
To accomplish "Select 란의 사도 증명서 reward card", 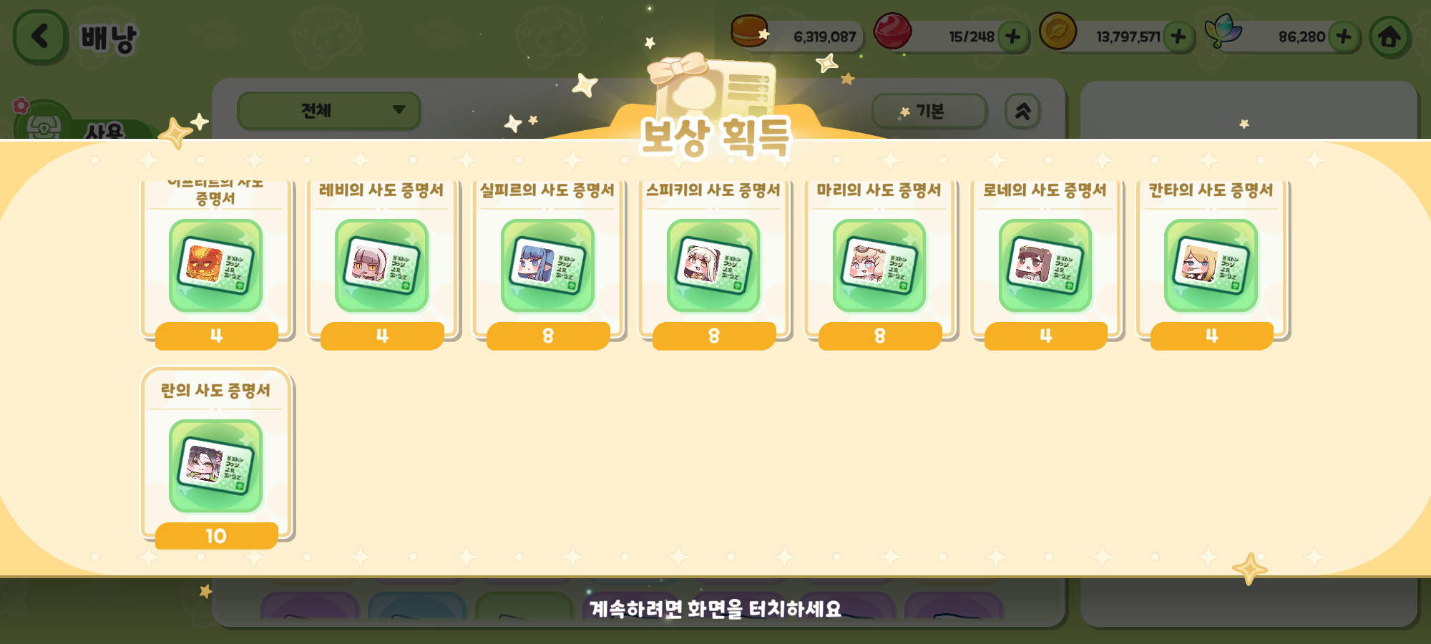I will coord(216,458).
